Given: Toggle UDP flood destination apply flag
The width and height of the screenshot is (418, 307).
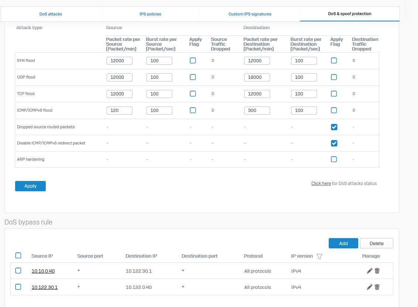Looking at the screenshot, I should (334, 77).
